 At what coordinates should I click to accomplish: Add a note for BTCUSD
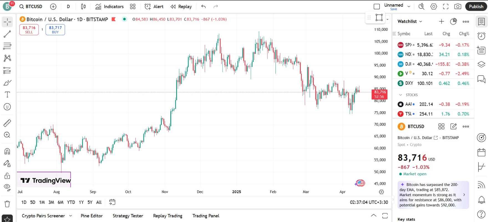point(454,127)
